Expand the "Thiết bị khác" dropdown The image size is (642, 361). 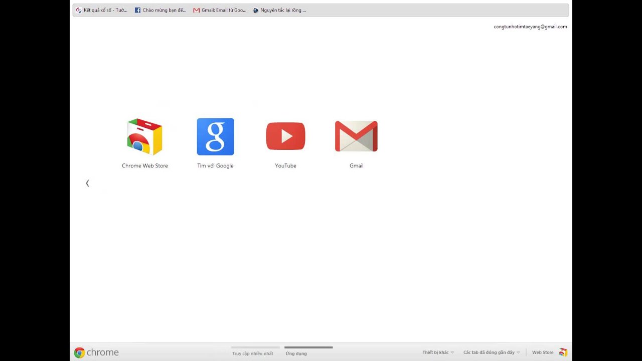coord(438,352)
